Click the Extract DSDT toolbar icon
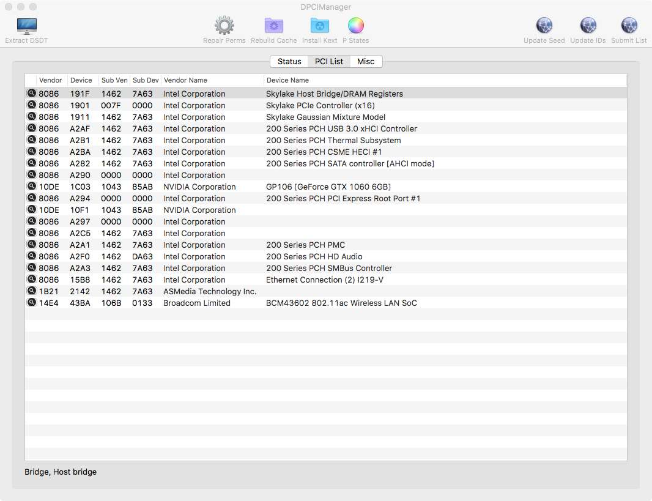Screen dimensions: 652x501 [26, 26]
